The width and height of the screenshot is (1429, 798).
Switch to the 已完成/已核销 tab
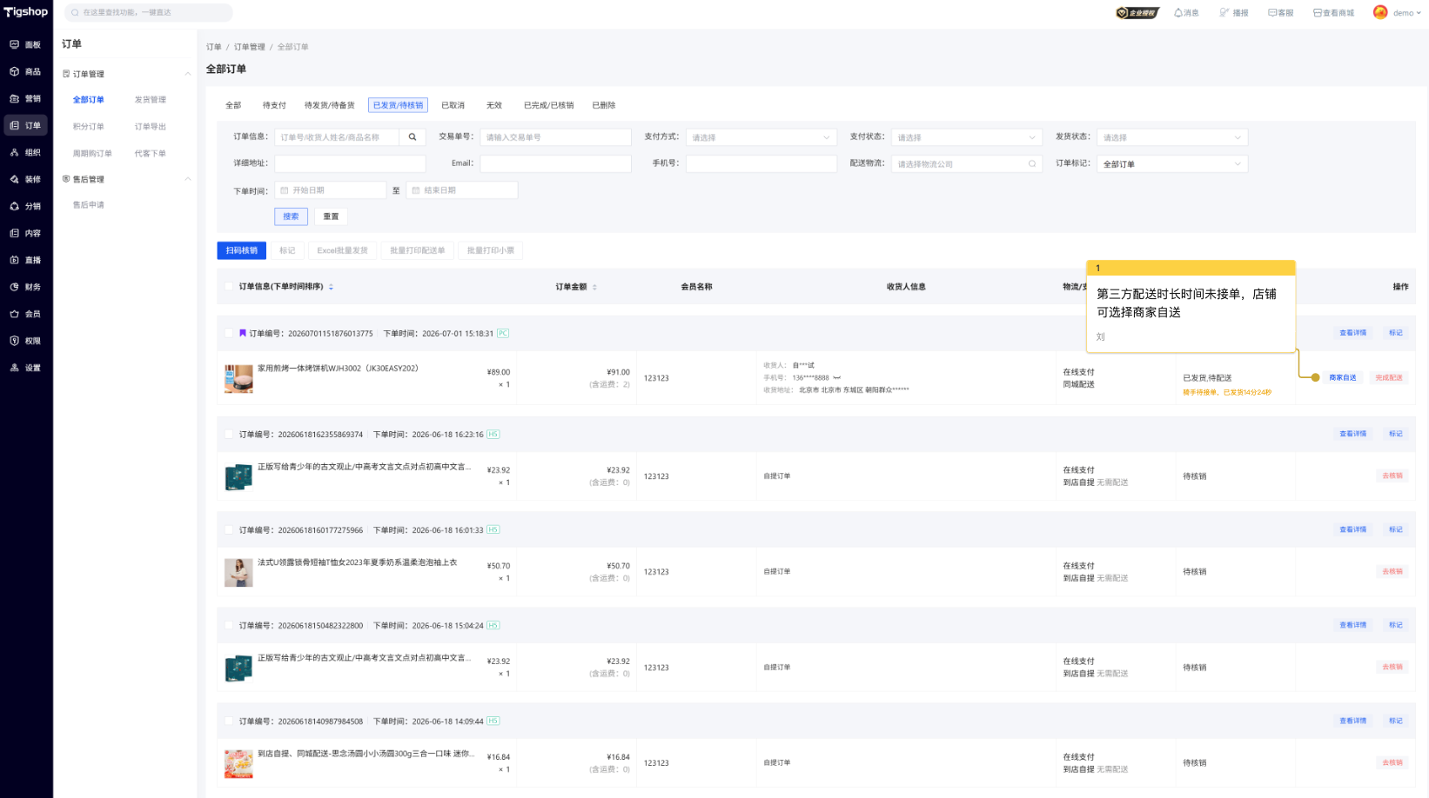548,105
